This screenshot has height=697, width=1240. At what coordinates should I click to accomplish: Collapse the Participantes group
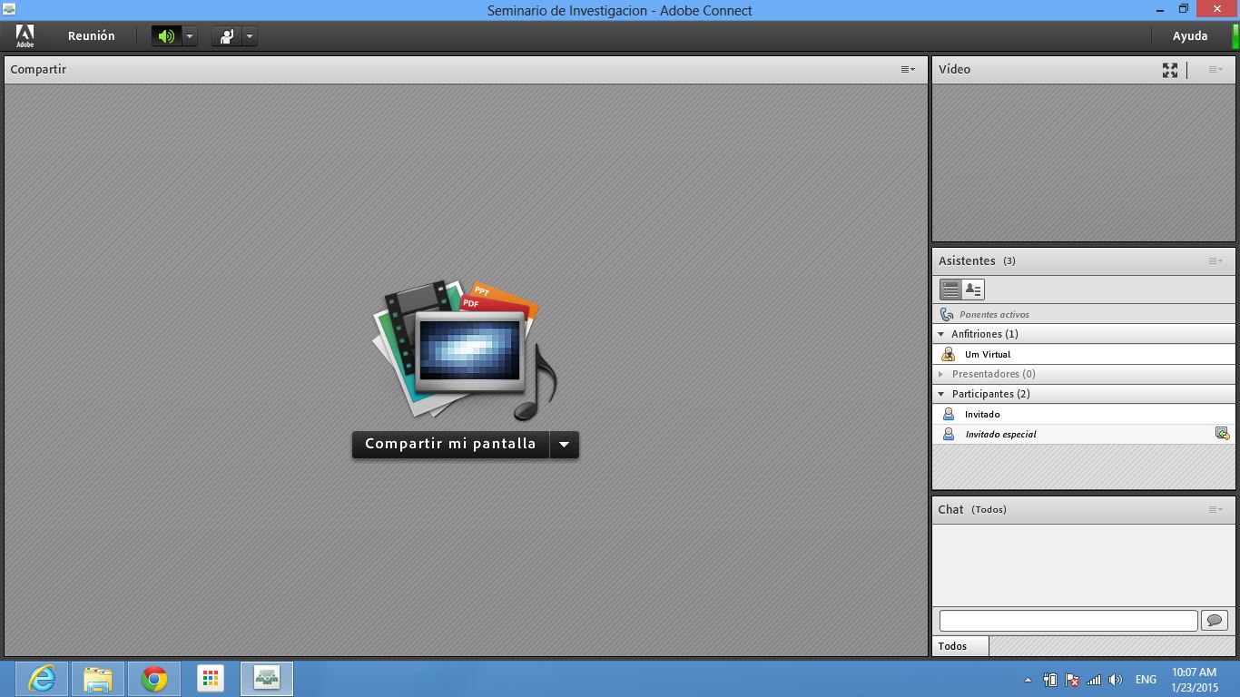click(x=941, y=394)
